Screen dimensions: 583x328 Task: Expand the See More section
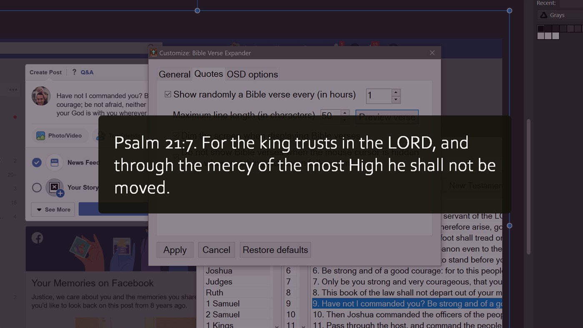(x=53, y=210)
